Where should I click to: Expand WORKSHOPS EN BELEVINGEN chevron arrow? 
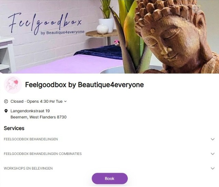click(213, 168)
